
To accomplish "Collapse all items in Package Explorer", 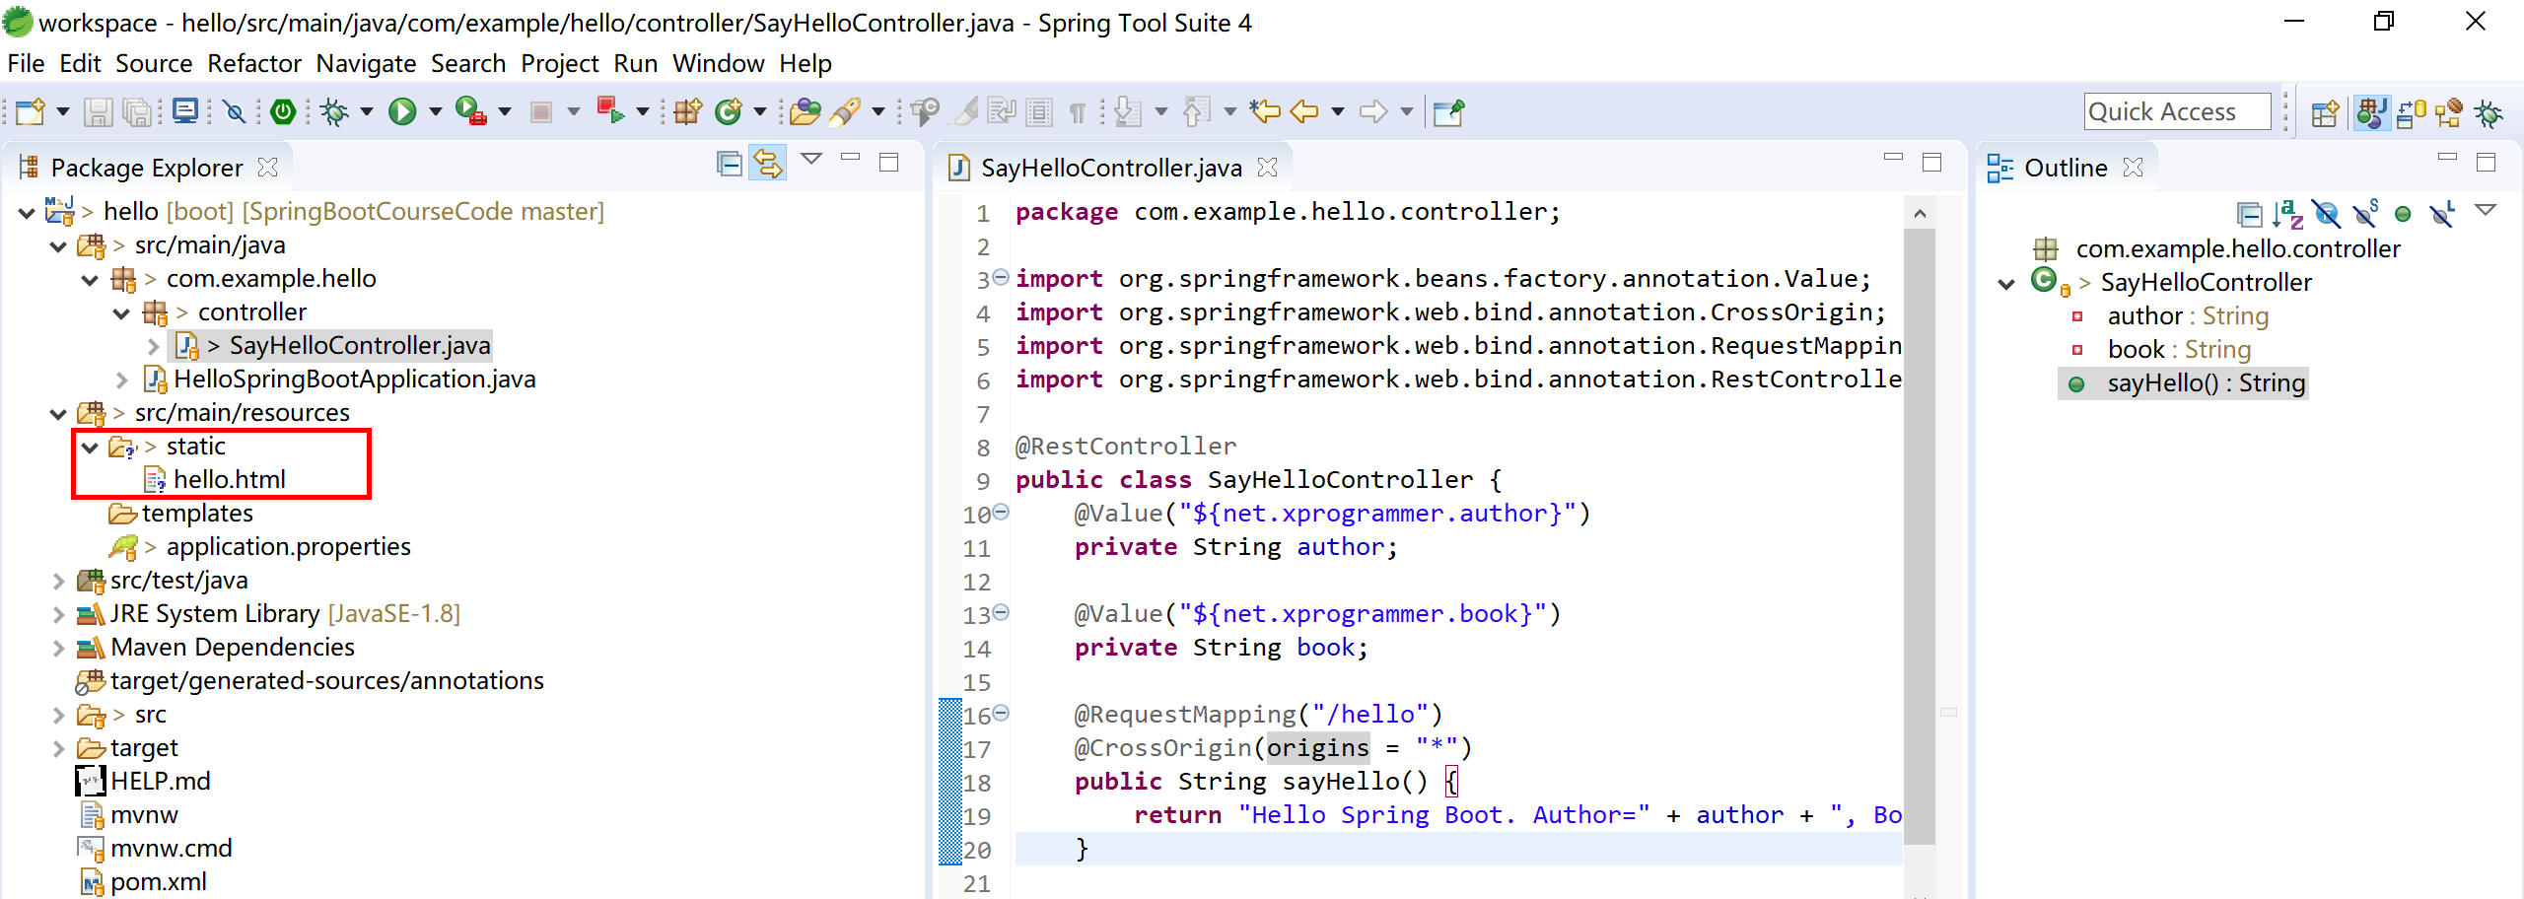I will click(730, 164).
